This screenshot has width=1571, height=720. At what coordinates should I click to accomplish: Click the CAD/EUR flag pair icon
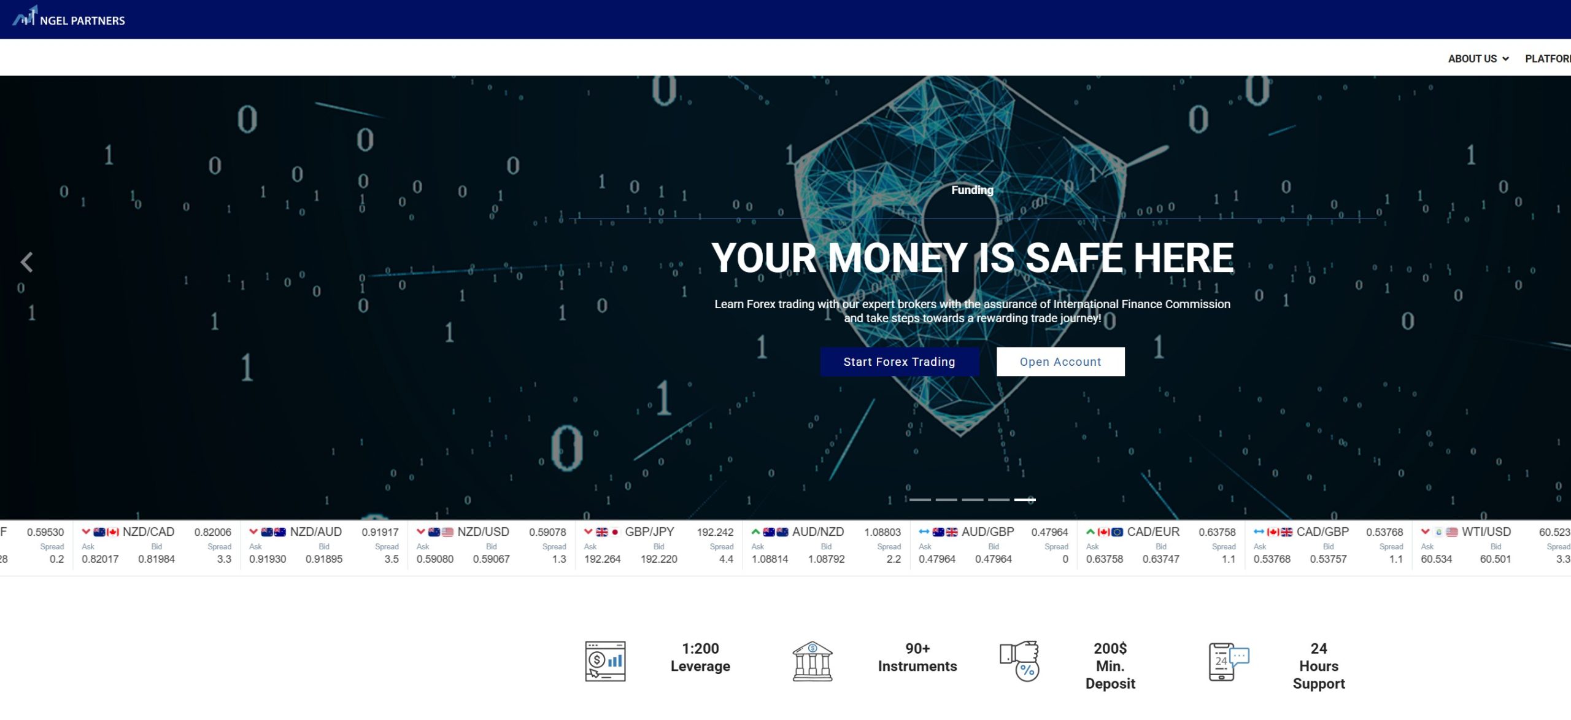tap(1110, 532)
